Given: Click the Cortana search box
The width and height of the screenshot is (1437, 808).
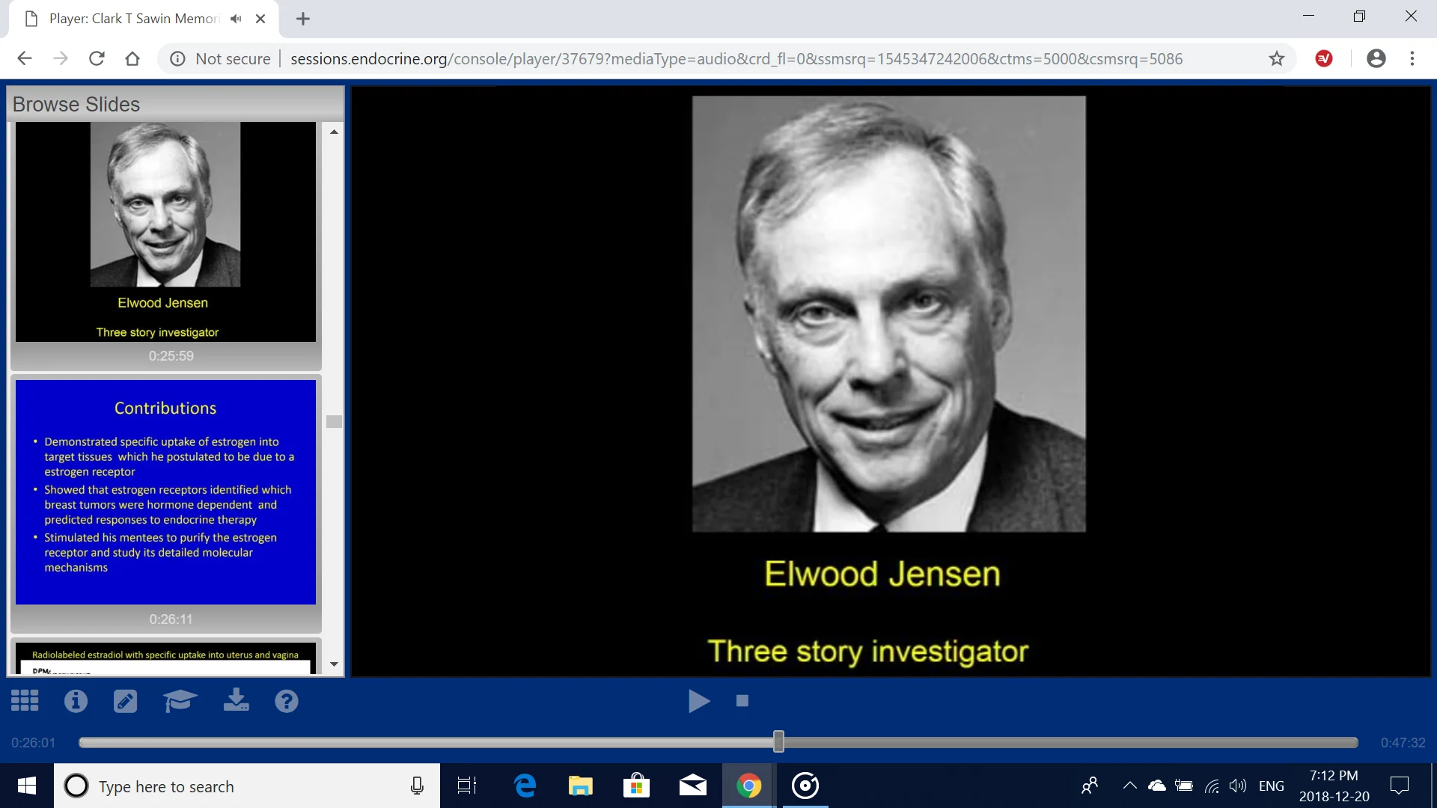Looking at the screenshot, I should (247, 786).
